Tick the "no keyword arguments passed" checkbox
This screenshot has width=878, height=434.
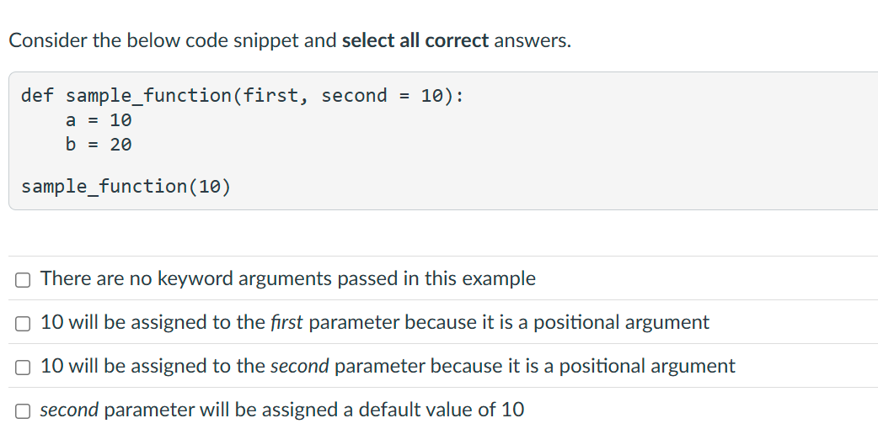click(23, 280)
